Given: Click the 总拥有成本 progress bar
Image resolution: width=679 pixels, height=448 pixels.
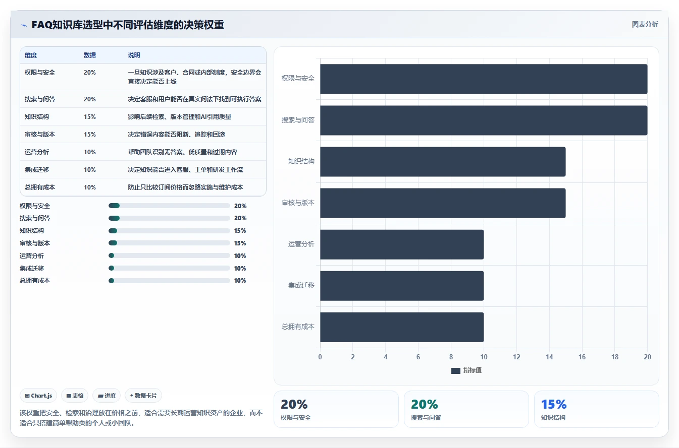Looking at the screenshot, I should click(169, 281).
